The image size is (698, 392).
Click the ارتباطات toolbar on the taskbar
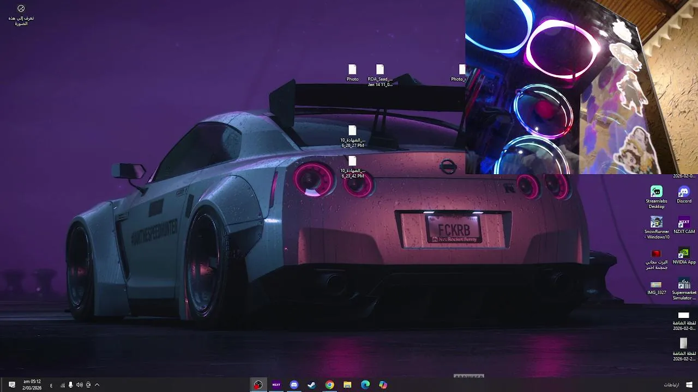click(x=671, y=385)
